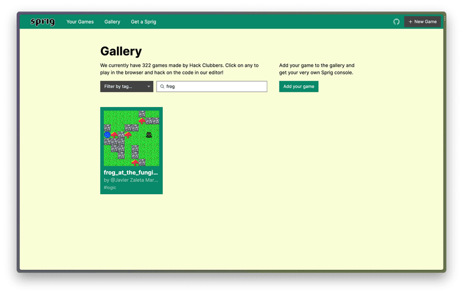The image size is (463, 295).
Task: Click the Gallery page heading
Action: pyautogui.click(x=121, y=51)
